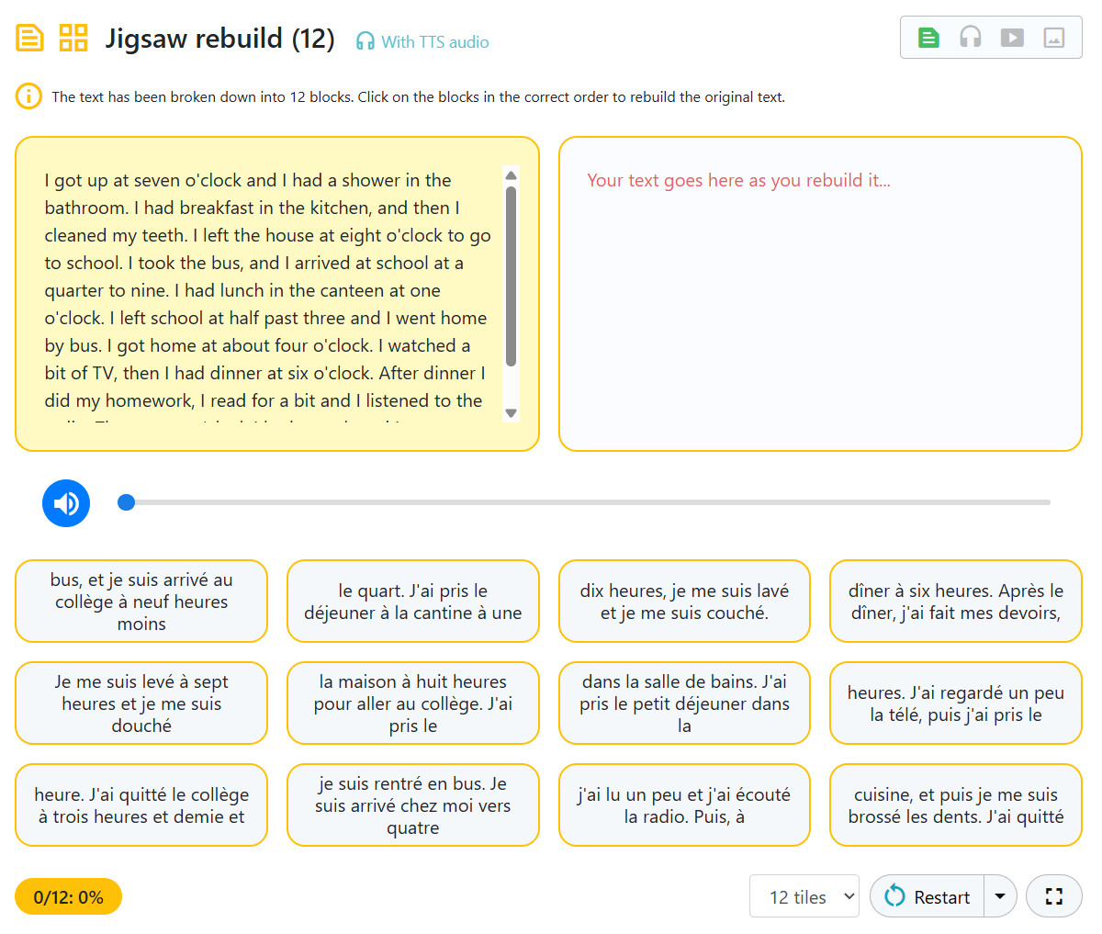Click the Restart button
Image resolution: width=1102 pixels, height=934 pixels.
pos(927,896)
